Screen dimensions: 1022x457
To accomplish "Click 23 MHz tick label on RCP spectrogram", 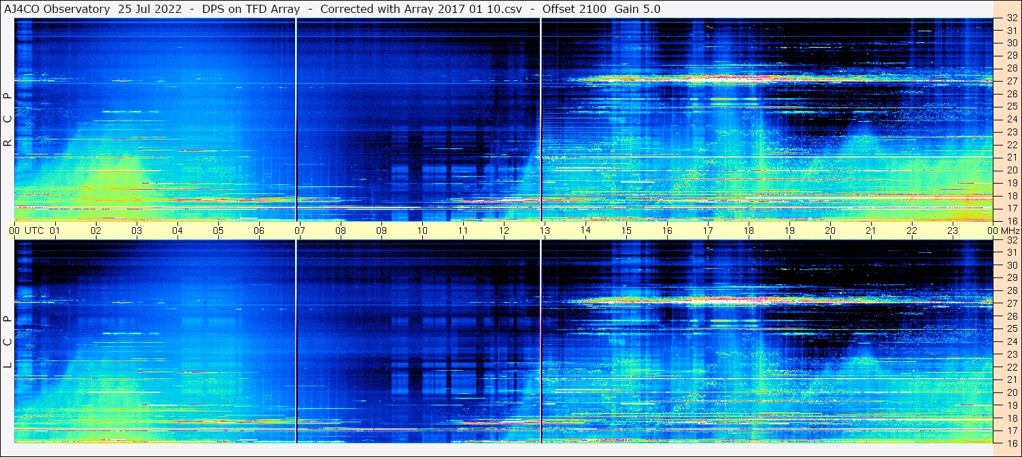I will click(1011, 132).
